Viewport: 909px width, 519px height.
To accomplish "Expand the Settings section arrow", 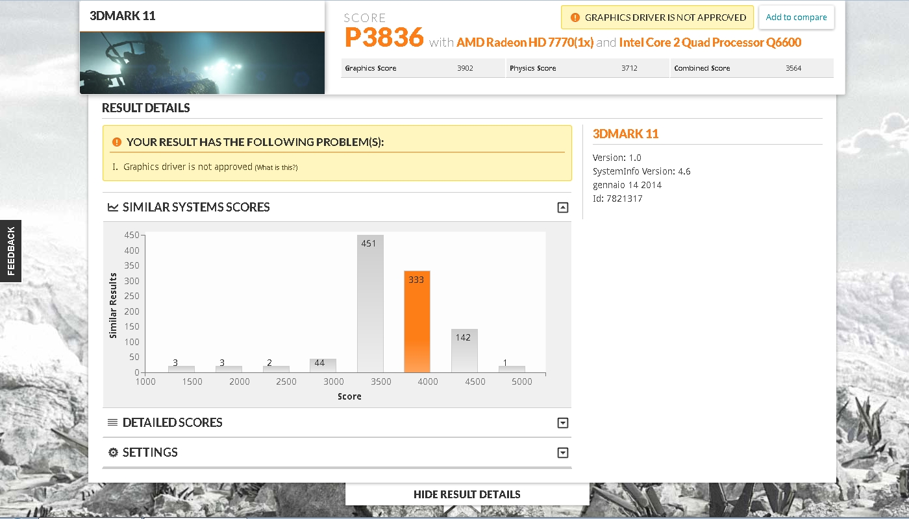I will pos(563,453).
